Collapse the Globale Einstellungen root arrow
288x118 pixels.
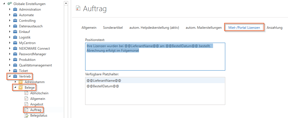[x=4, y=4]
